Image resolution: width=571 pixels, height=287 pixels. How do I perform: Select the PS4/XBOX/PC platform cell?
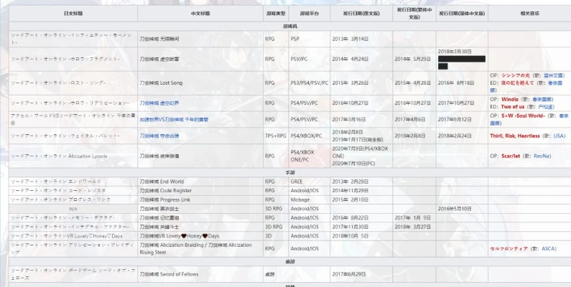click(309, 136)
